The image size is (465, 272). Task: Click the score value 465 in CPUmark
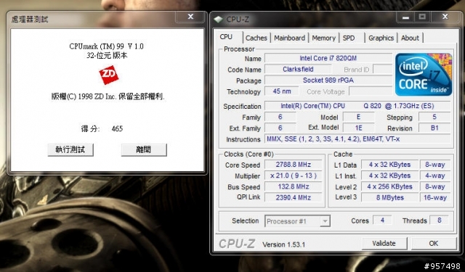pos(117,129)
